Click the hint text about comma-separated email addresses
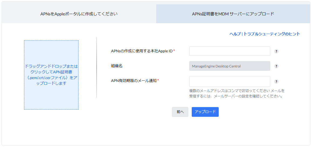This screenshot has width=312, height=147. 237,93
